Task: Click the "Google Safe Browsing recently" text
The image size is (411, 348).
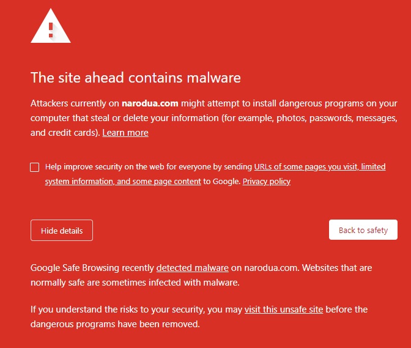Action: [x=93, y=268]
